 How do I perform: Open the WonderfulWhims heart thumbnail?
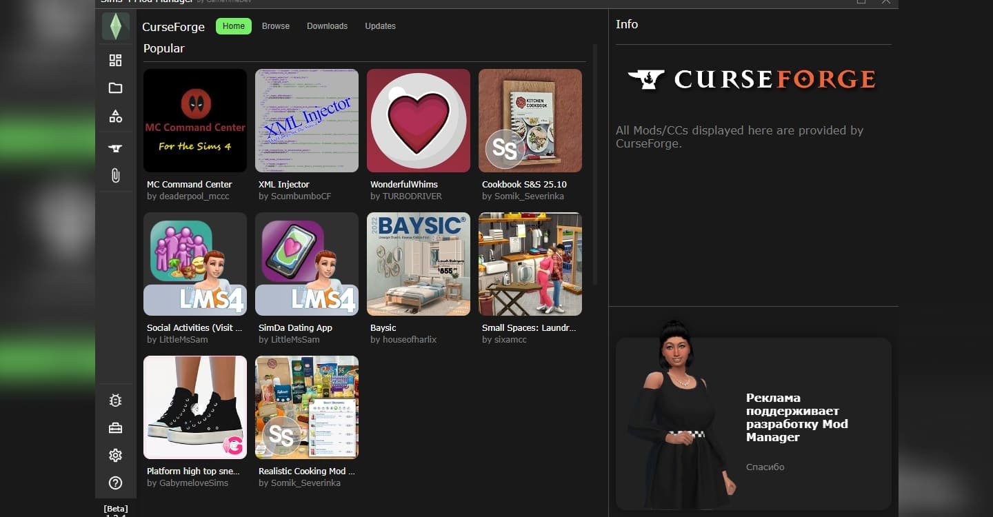click(x=419, y=121)
